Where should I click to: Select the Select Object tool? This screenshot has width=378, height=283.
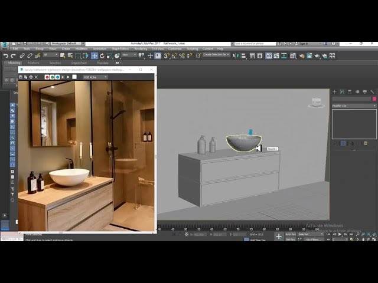[63, 56]
